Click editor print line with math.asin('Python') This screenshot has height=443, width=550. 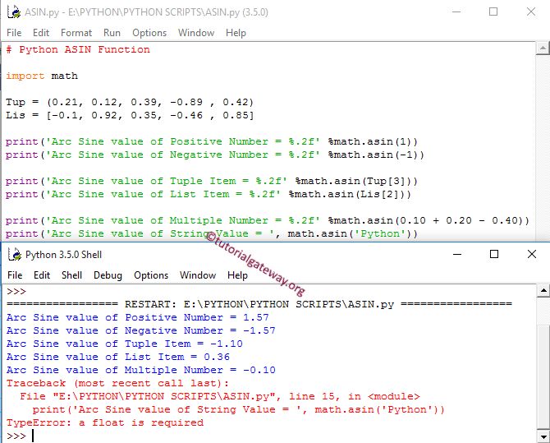[212, 234]
